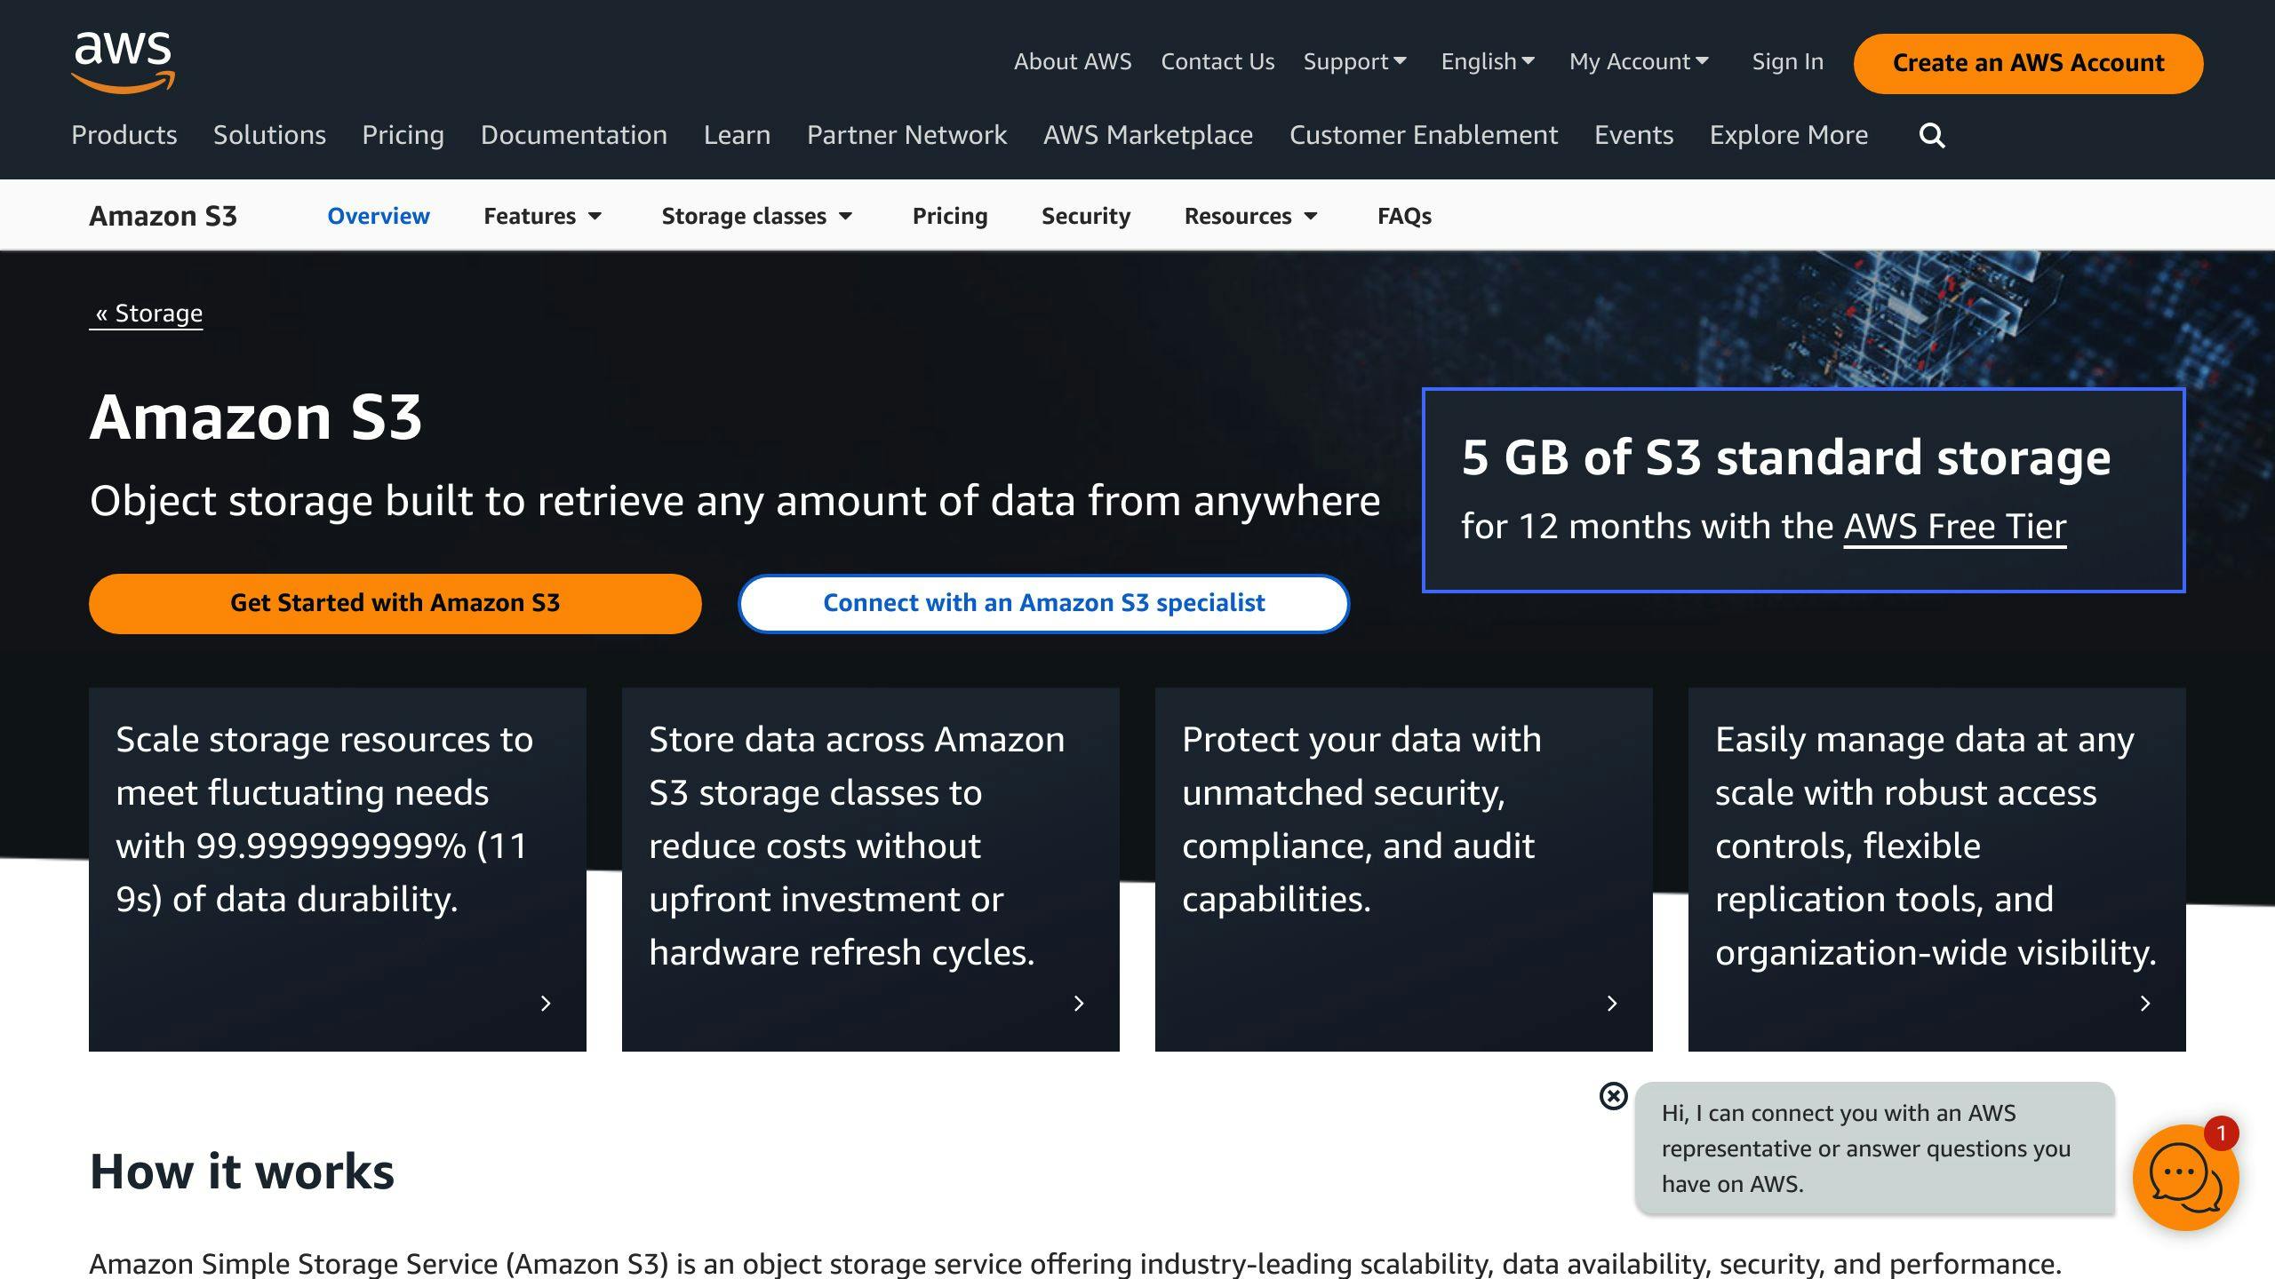Expand the Features dropdown
This screenshot has width=2275, height=1279.
542,215
